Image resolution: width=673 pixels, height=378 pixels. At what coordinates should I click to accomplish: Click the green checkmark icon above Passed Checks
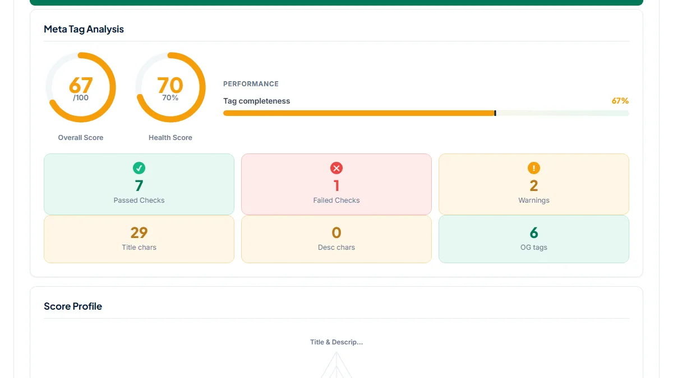139,168
